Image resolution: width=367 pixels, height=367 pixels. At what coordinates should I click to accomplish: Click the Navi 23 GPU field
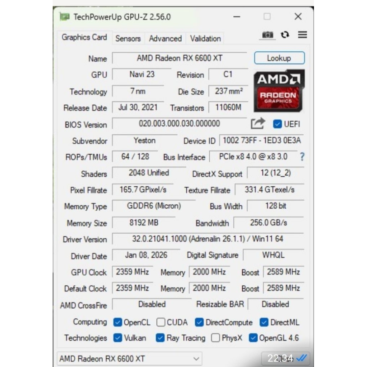[x=142, y=74]
